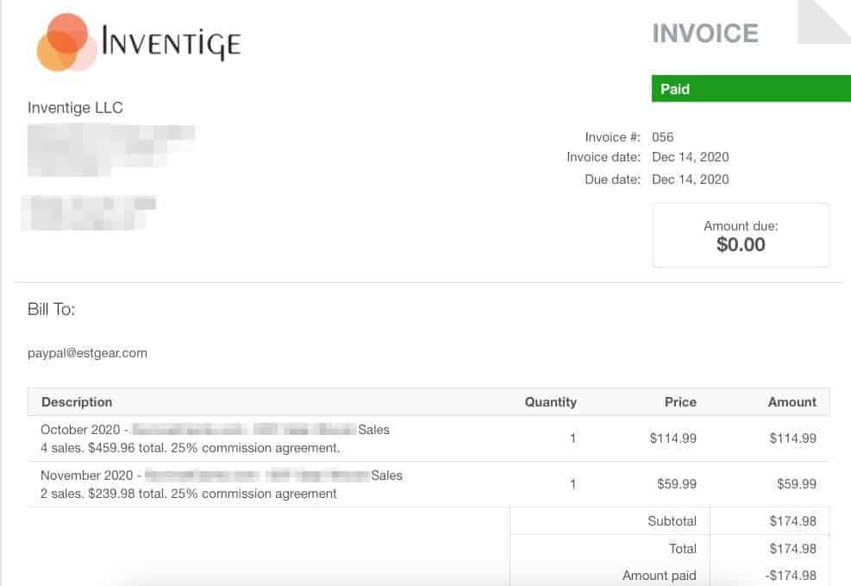This screenshot has height=586, width=851.
Task: Click the Inventige LLC company name
Action: point(75,108)
